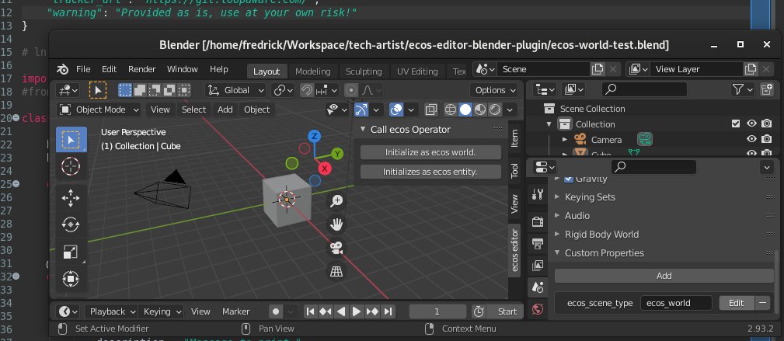Expand the Keying Sets panel

590,197
